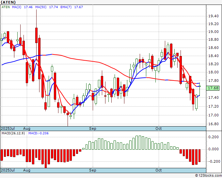Open the 12Stocks.com copyright link
The width and height of the screenshot is (222, 178).
click(208, 175)
